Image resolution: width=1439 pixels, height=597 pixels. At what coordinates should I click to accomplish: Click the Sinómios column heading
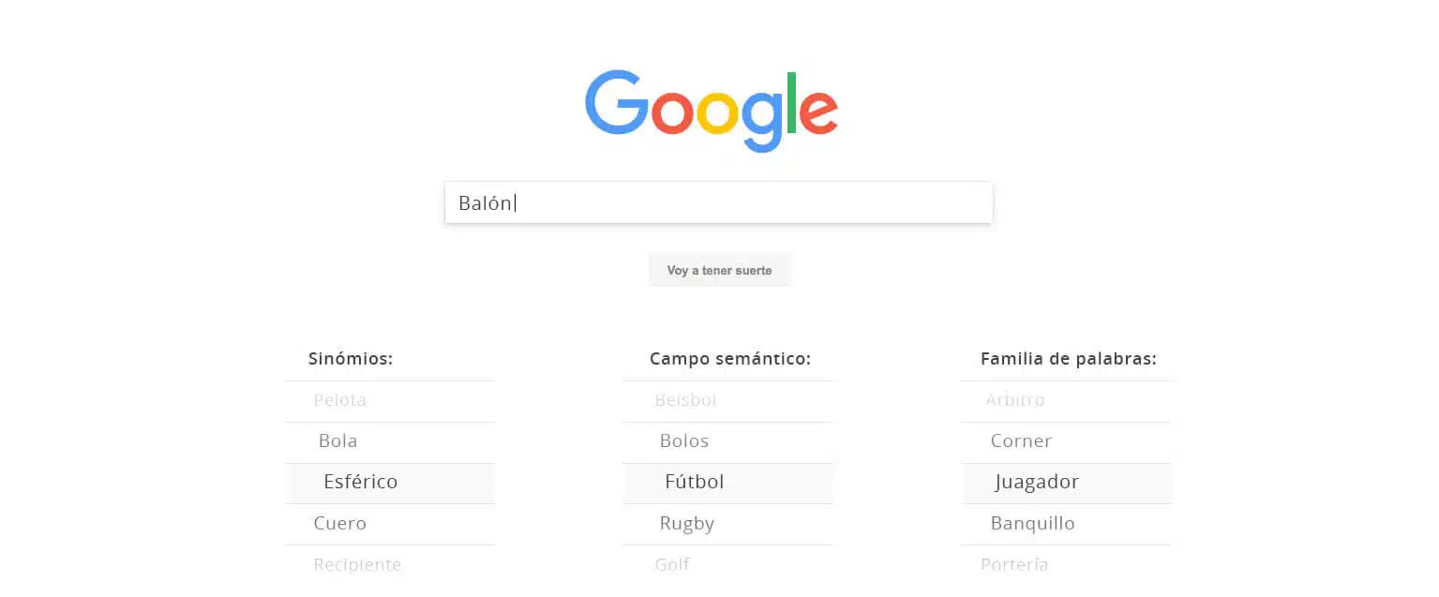click(x=351, y=359)
